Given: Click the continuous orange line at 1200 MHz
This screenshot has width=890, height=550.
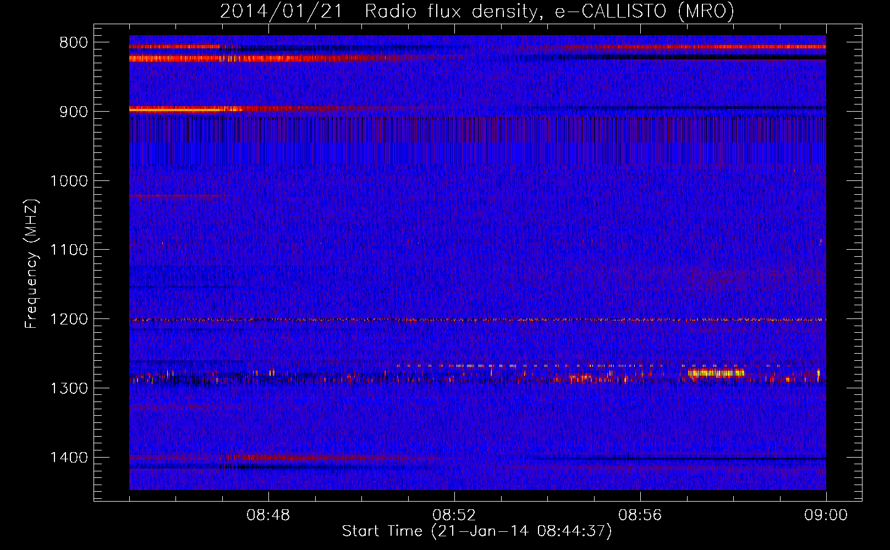Looking at the screenshot, I should [477, 320].
